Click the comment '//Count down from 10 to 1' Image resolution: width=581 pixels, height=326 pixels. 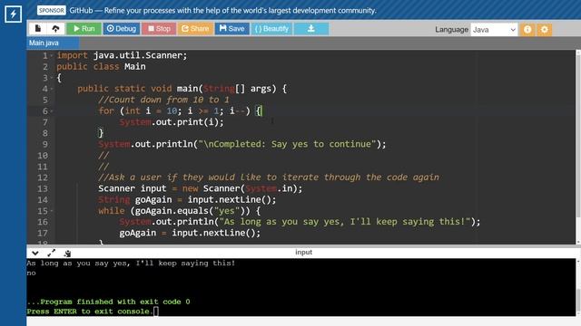tap(163, 100)
